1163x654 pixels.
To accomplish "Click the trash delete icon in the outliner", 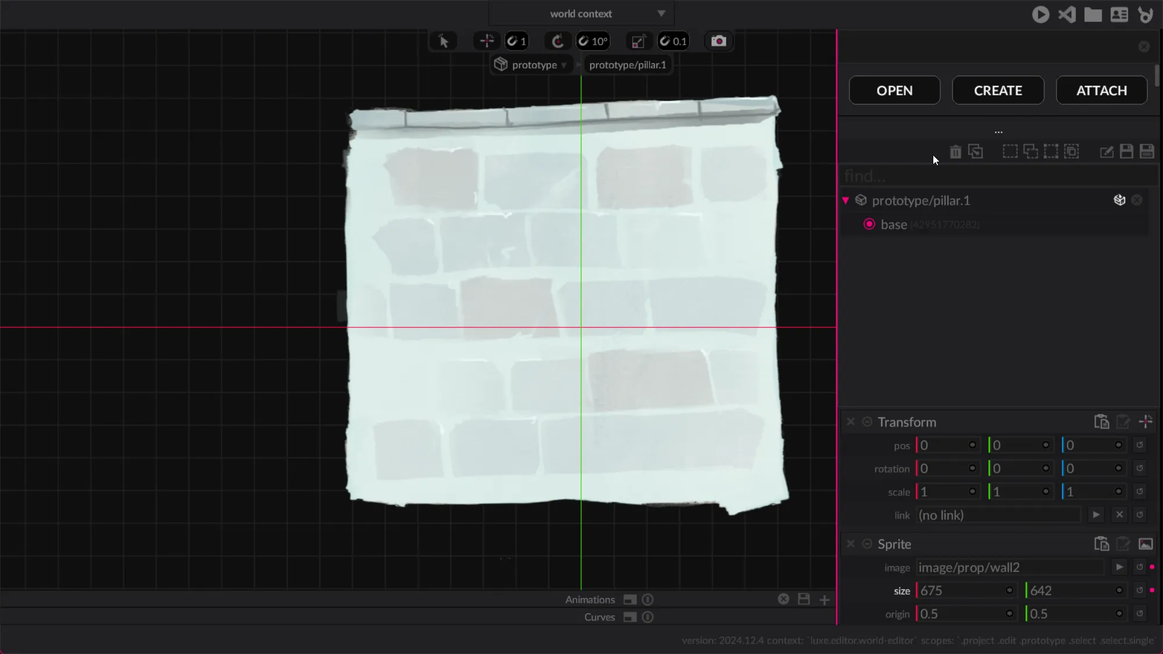I will click(955, 152).
